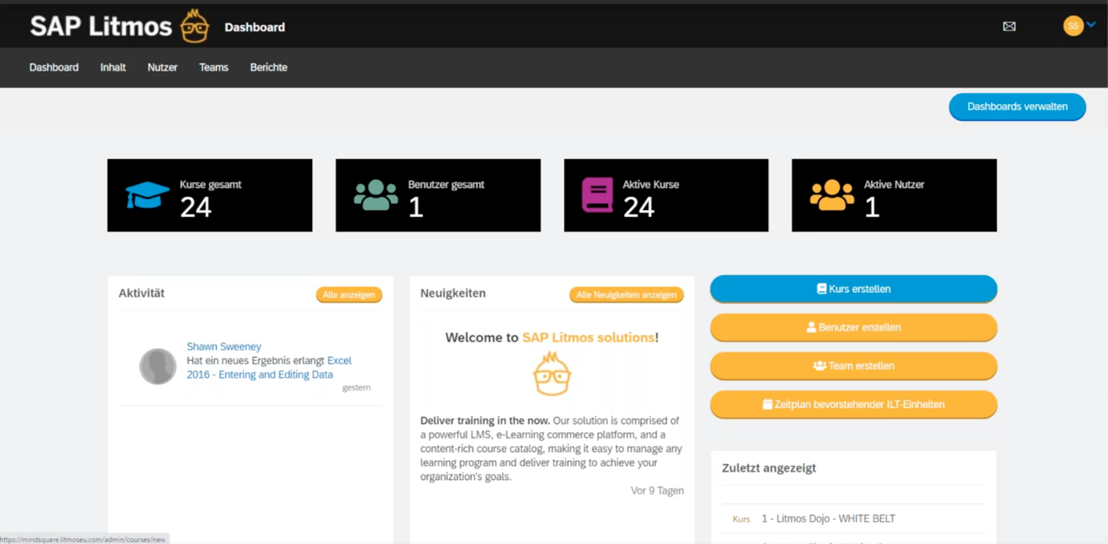Click the Benutzer erstellen button

[854, 327]
